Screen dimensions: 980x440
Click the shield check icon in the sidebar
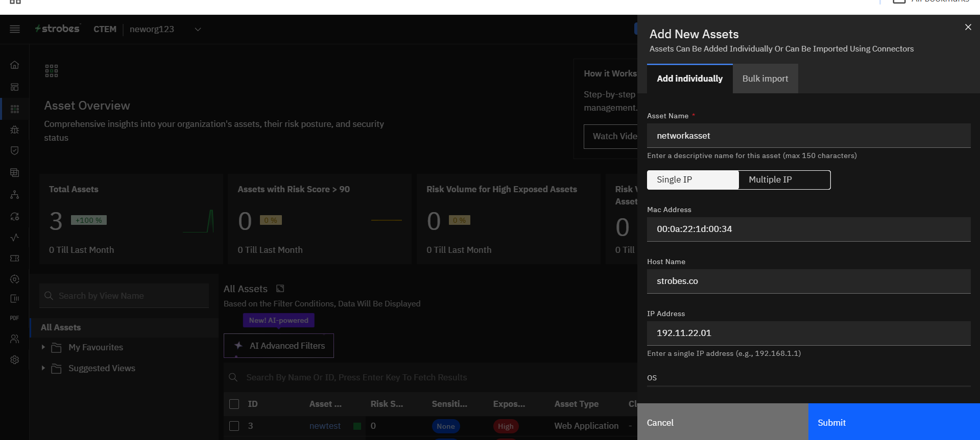pos(15,150)
